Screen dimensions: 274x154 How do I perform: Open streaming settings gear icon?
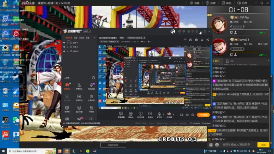coord(193,115)
